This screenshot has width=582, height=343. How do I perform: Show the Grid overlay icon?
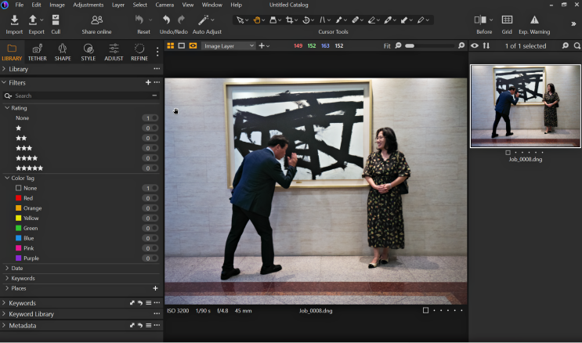coord(507,20)
